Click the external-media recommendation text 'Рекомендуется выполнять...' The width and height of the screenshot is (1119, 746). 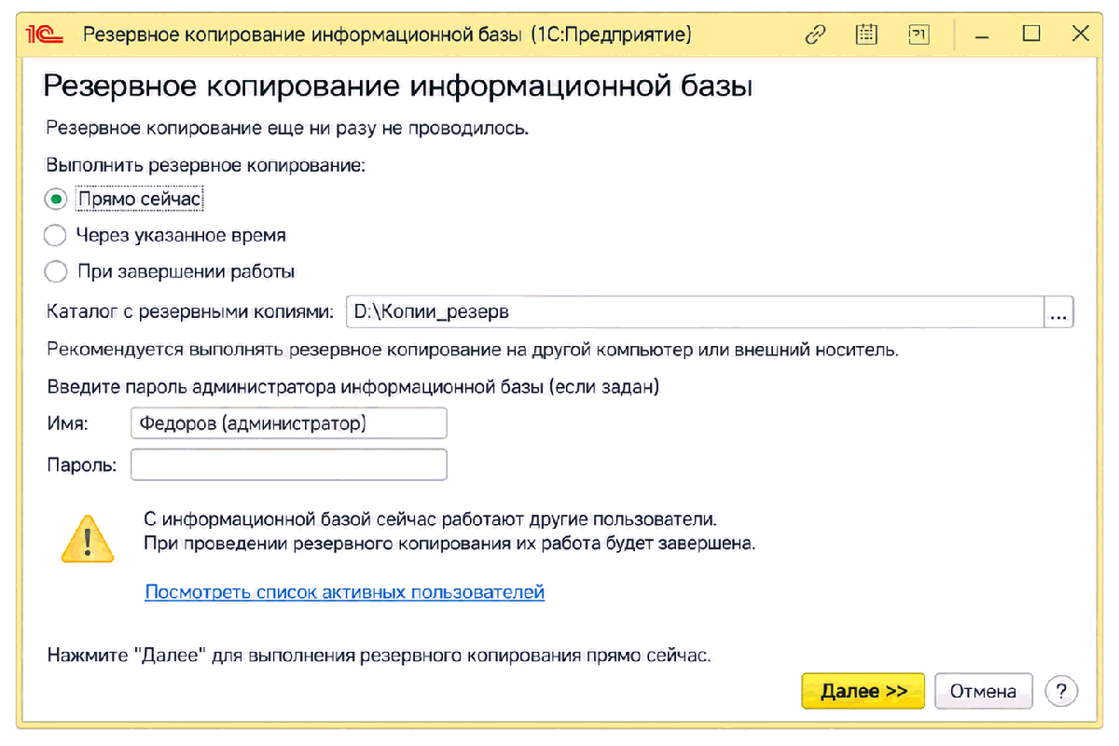pyautogui.click(x=472, y=352)
